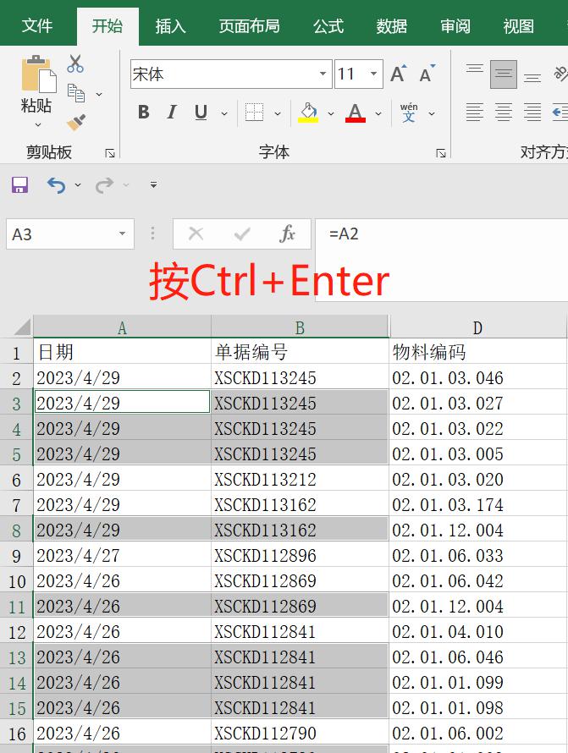
Task: Switch to 审阅 tab
Action: (x=455, y=26)
